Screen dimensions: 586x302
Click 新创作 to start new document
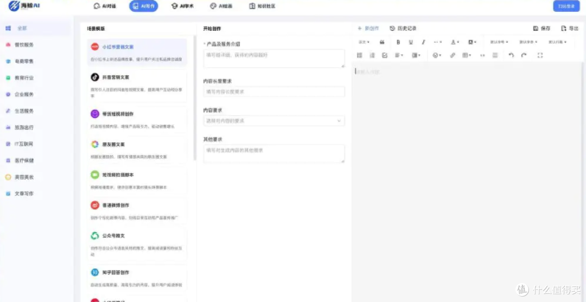[368, 28]
